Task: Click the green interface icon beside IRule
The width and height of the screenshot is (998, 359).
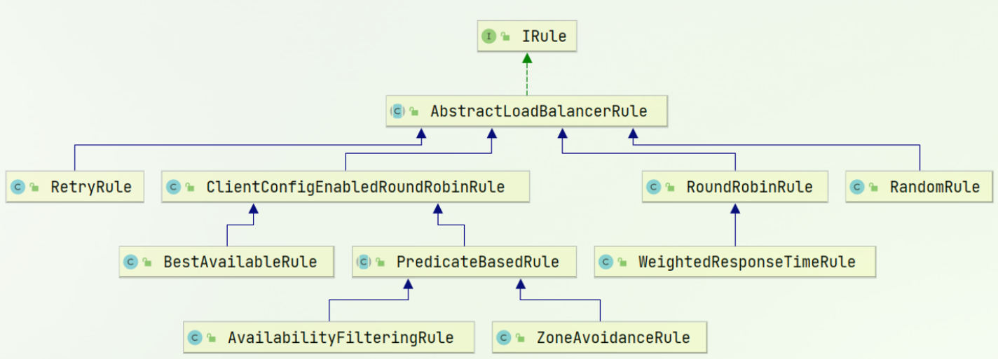Action: click(x=488, y=36)
